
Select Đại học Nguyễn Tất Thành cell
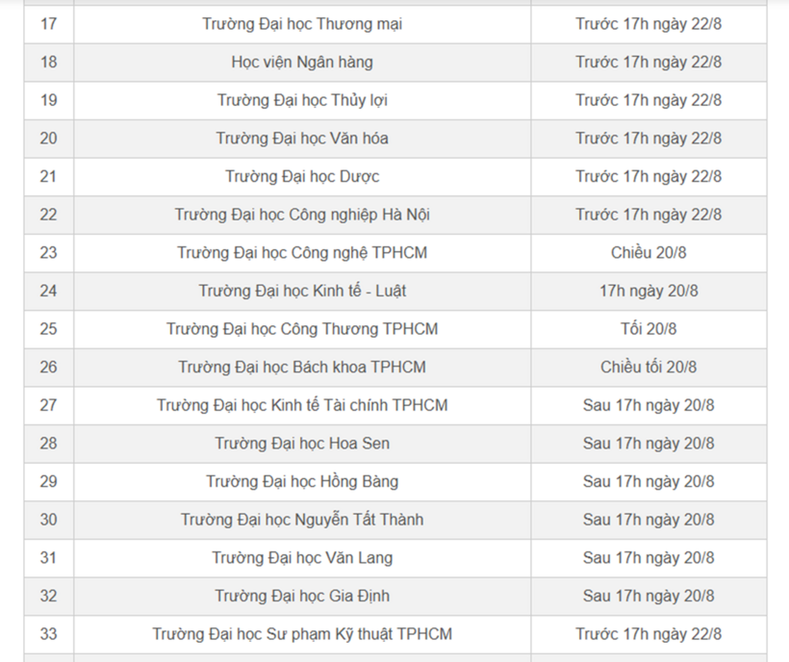tap(302, 521)
